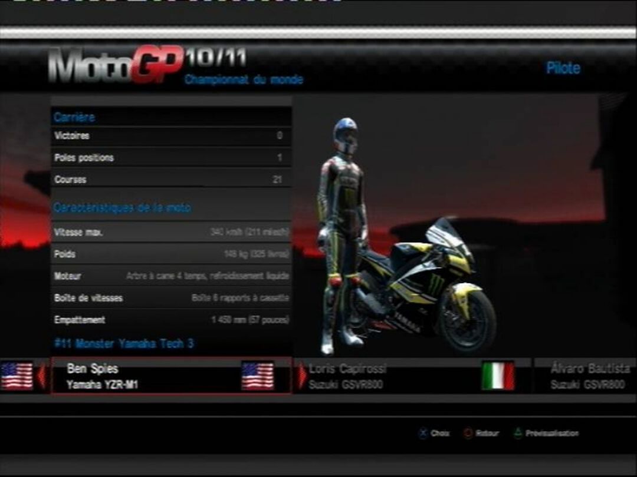Click the Poles positions row
637x477 pixels.
tap(171, 157)
